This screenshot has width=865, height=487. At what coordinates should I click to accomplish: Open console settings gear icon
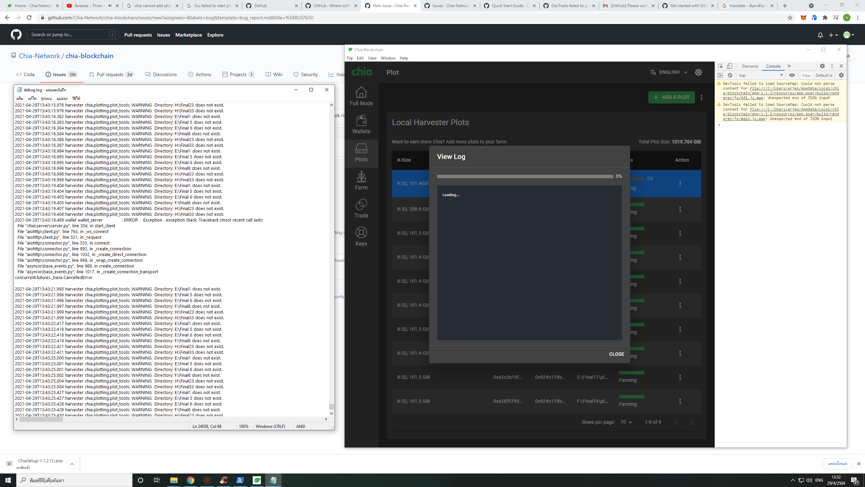click(841, 75)
